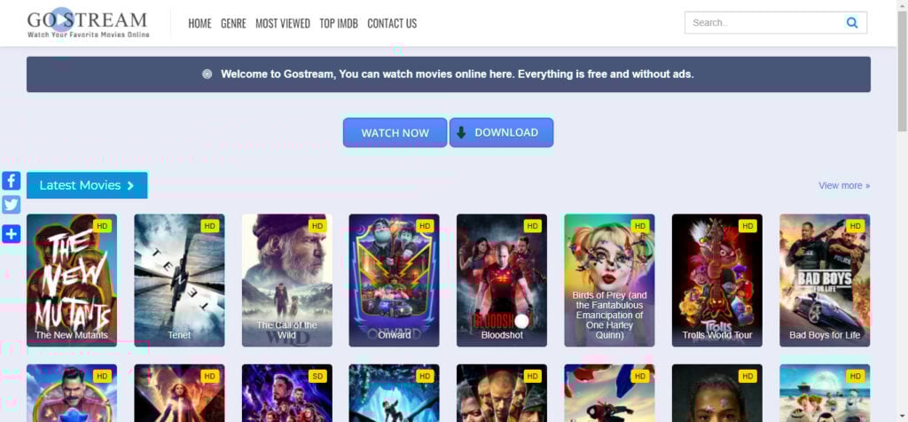Open the HOME menu item
This screenshot has width=908, height=422.
pyautogui.click(x=200, y=24)
